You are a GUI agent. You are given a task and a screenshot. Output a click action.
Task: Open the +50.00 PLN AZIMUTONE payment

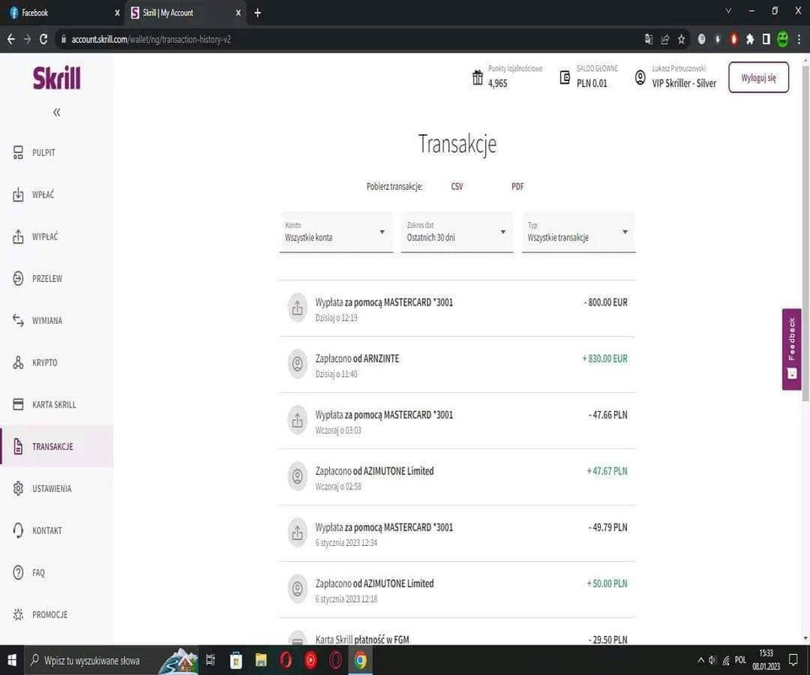pos(457,590)
